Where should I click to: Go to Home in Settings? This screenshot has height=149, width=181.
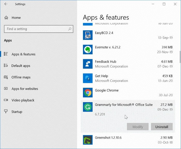(x=16, y=17)
